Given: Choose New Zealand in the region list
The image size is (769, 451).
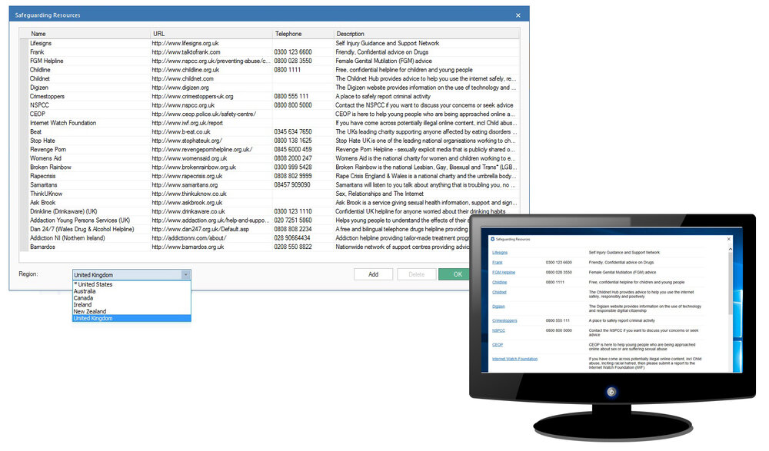Looking at the screenshot, I should pyautogui.click(x=90, y=311).
